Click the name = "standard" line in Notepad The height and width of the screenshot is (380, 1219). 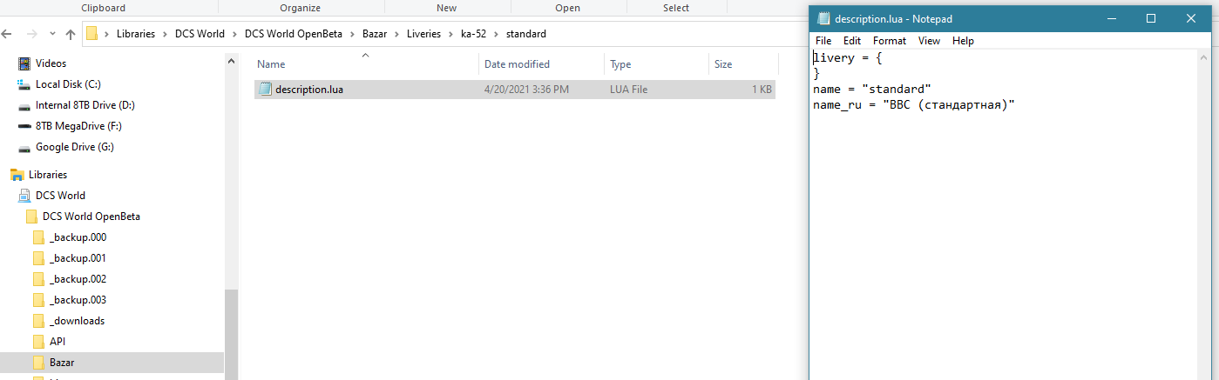click(x=872, y=90)
